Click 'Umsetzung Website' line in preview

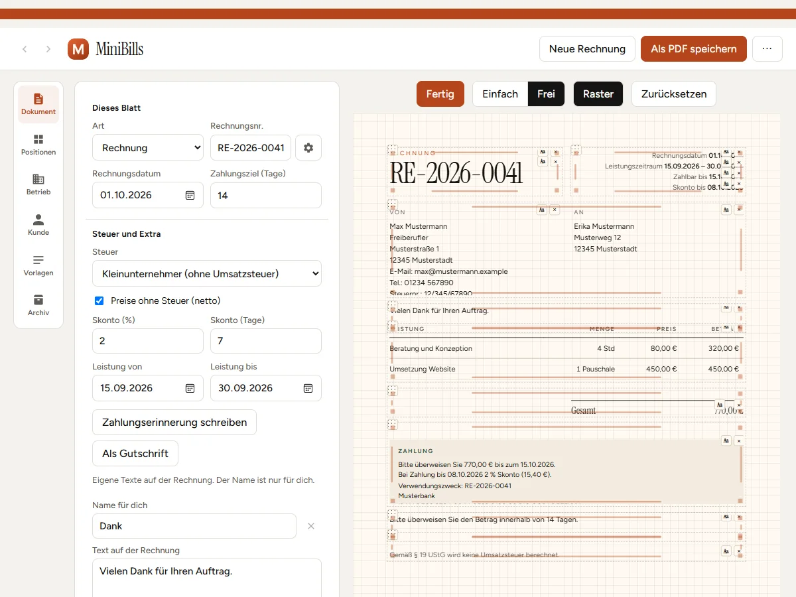click(423, 369)
